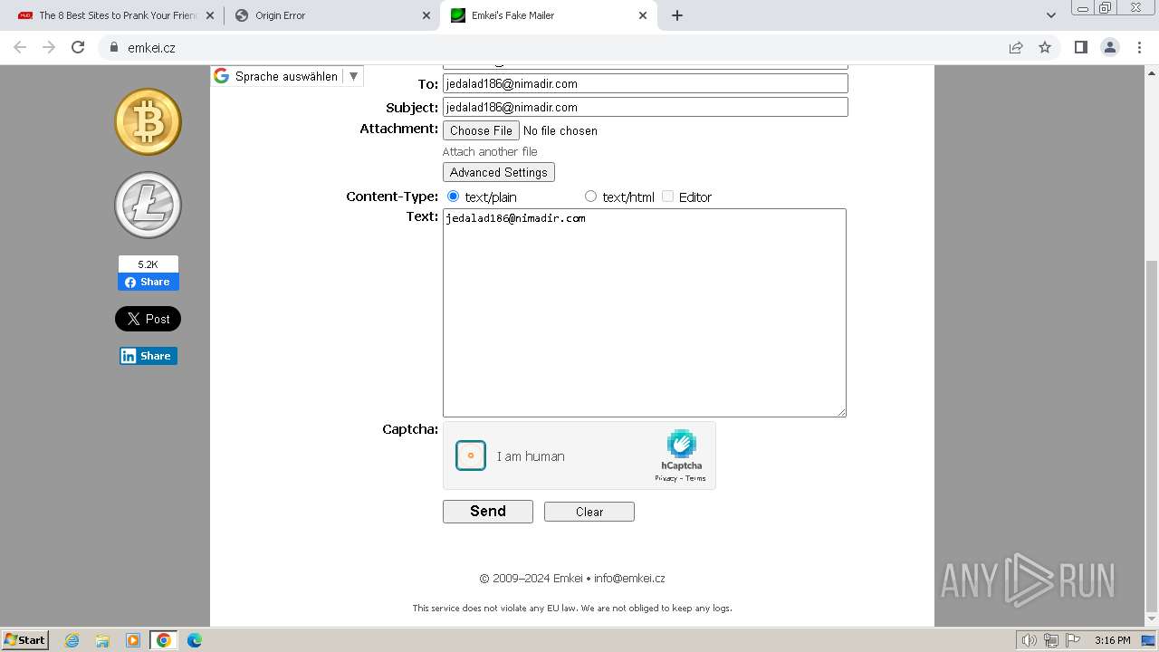Click the Litecoin donation coin icon
This screenshot has height=652, width=1159.
pyautogui.click(x=148, y=206)
